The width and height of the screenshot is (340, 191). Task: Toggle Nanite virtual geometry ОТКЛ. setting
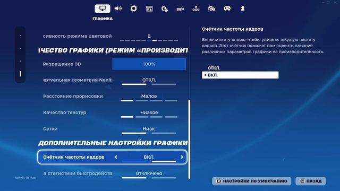point(149,81)
